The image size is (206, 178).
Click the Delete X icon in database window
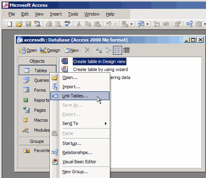(87, 50)
